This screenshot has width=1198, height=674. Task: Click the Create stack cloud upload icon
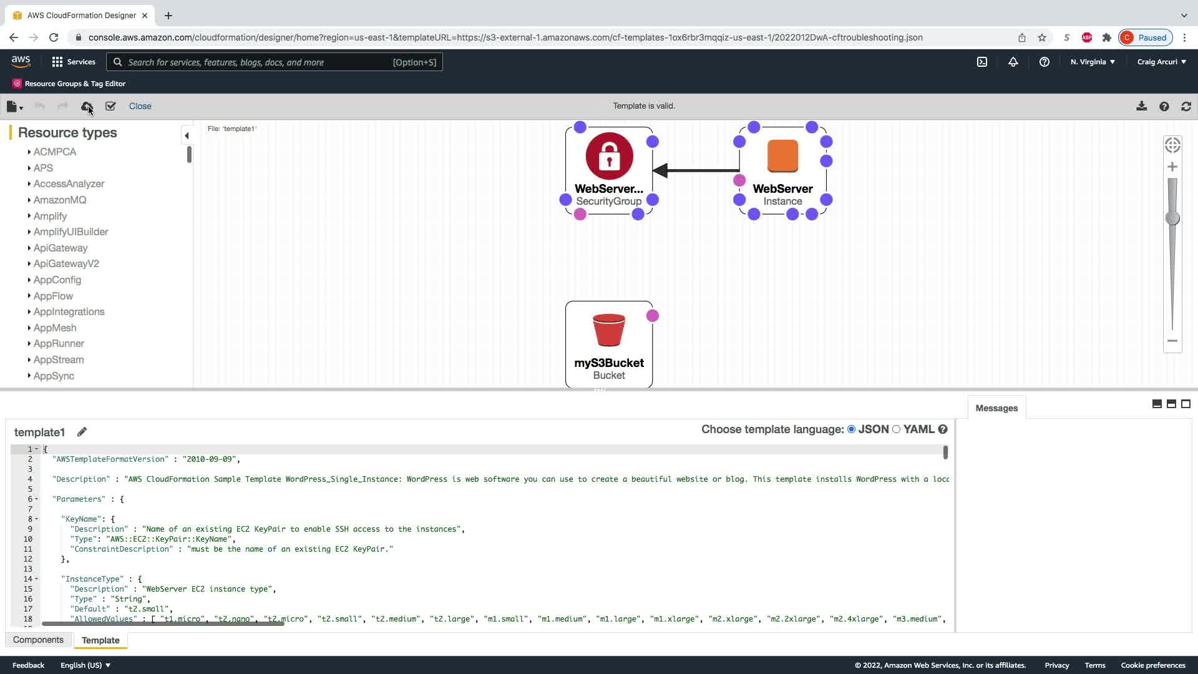87,106
